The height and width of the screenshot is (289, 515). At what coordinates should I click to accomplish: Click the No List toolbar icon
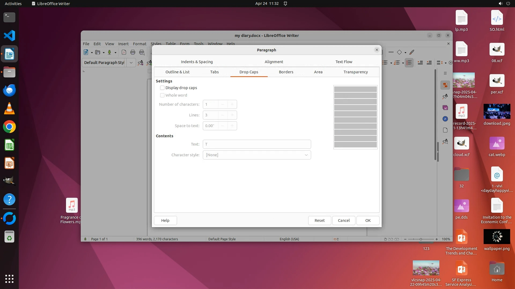[x=409, y=63]
